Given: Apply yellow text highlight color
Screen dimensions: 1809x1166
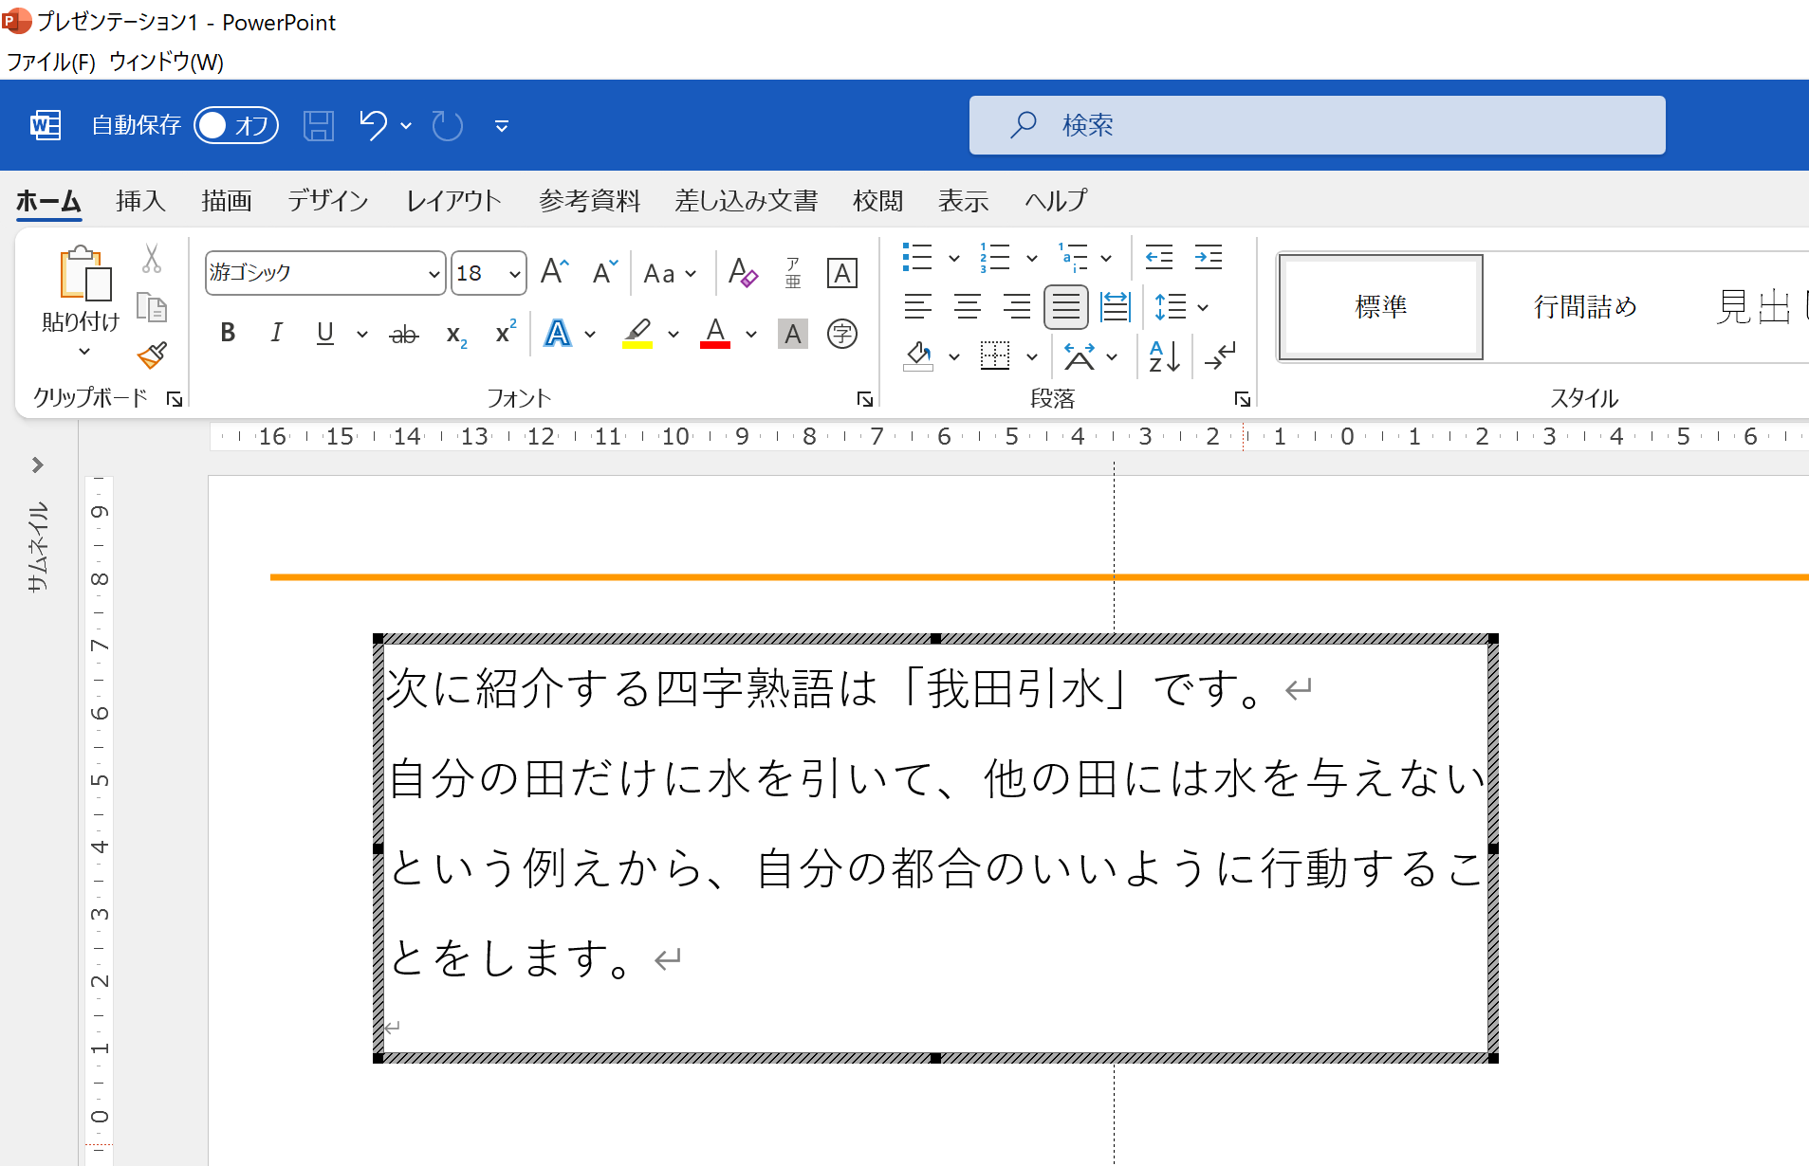Looking at the screenshot, I should (x=638, y=333).
